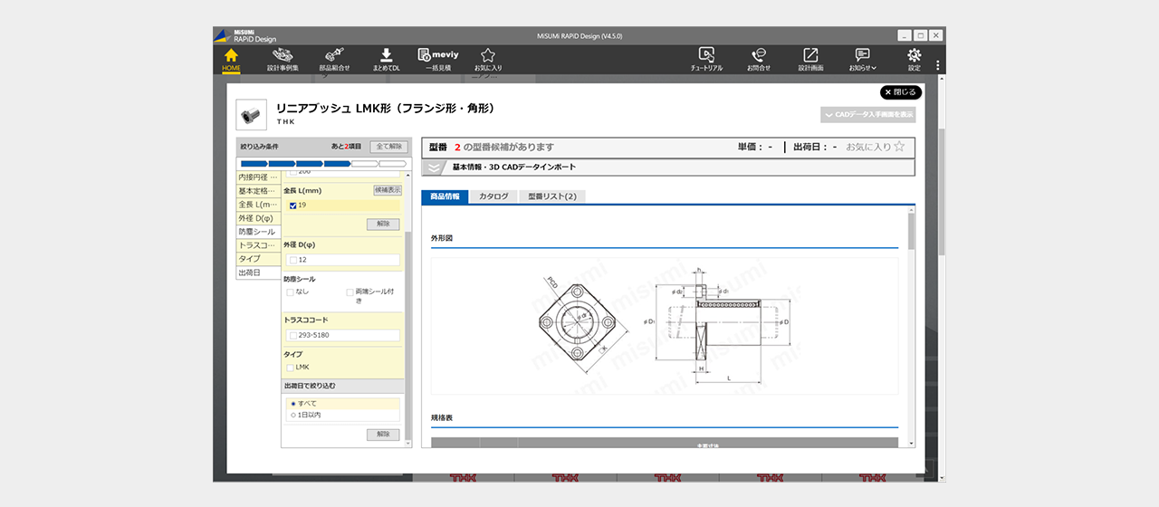Switch to カタログ tab
The height and width of the screenshot is (507, 1159).
coord(493,196)
